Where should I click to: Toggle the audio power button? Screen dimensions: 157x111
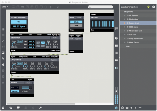pos(116,108)
